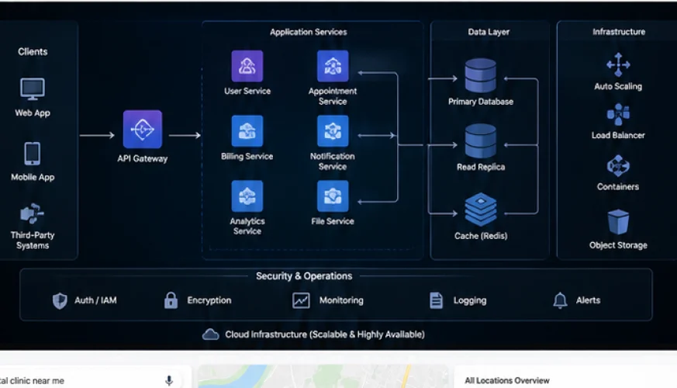Click the All Locations Overview heading
Screen dimensions: 677x388
[x=507, y=381]
